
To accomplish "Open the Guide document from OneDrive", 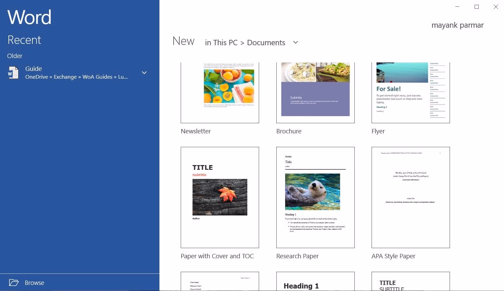I will (x=33, y=69).
